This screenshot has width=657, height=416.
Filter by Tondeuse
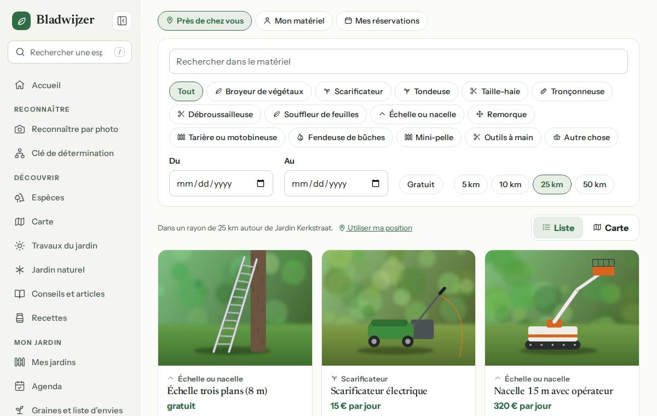tap(427, 91)
